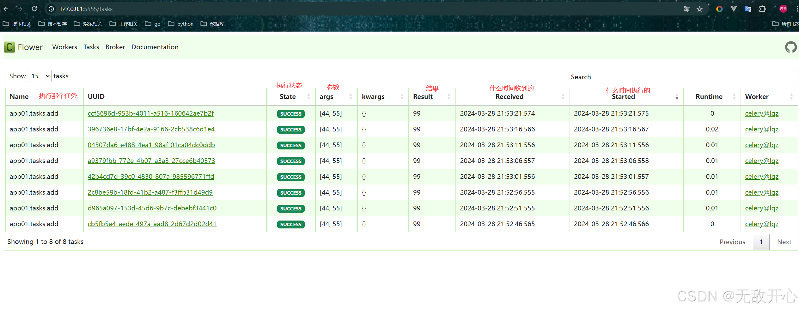The height and width of the screenshot is (309, 799).
Task: Sort table by Runtime column arrows
Action: pyautogui.click(x=734, y=97)
